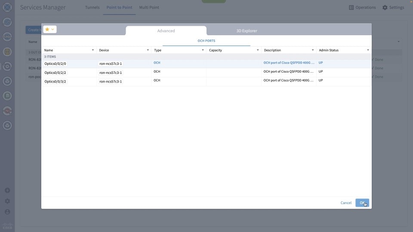This screenshot has width=413, height=232.
Task: Open the Point to Point tab
Action: point(119,7)
